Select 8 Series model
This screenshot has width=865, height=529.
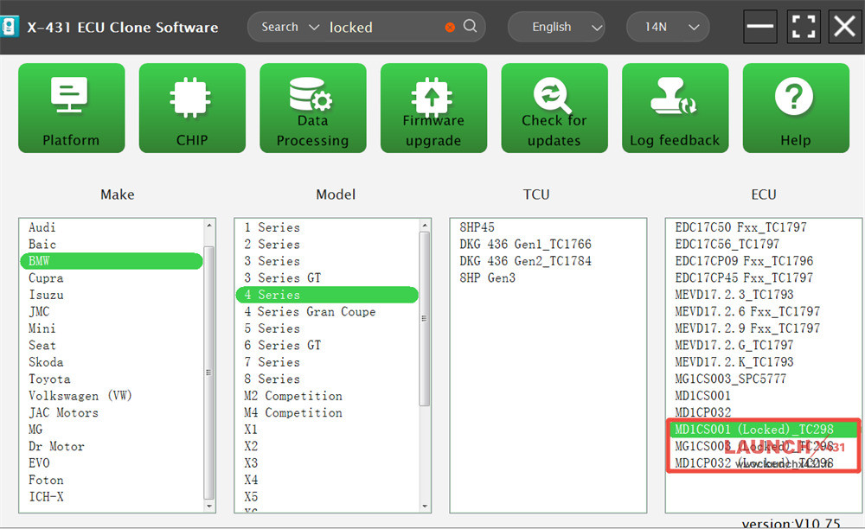[x=272, y=379]
